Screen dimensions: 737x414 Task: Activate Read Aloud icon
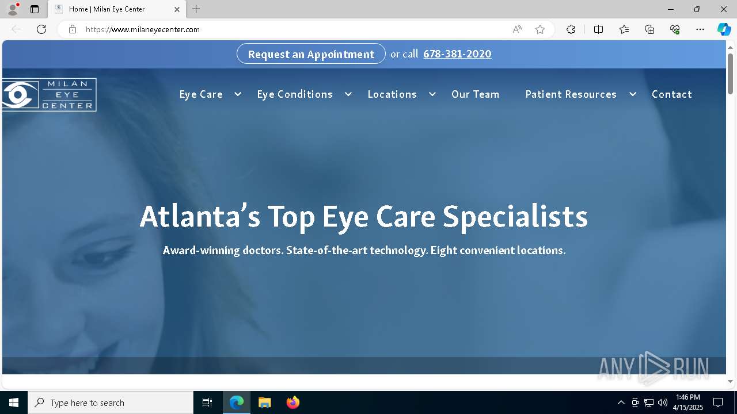[517, 29]
